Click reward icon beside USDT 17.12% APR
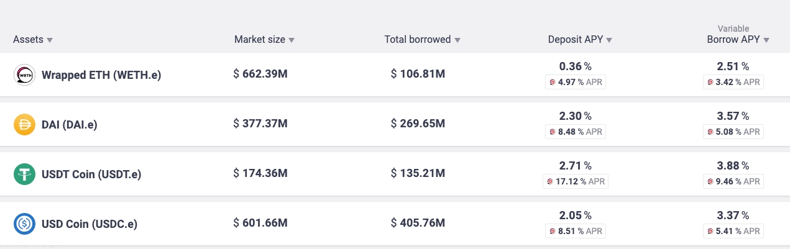This screenshot has width=790, height=249. click(x=550, y=181)
